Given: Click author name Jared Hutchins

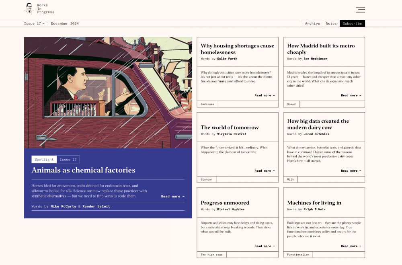Looking at the screenshot, I should pos(316,134).
